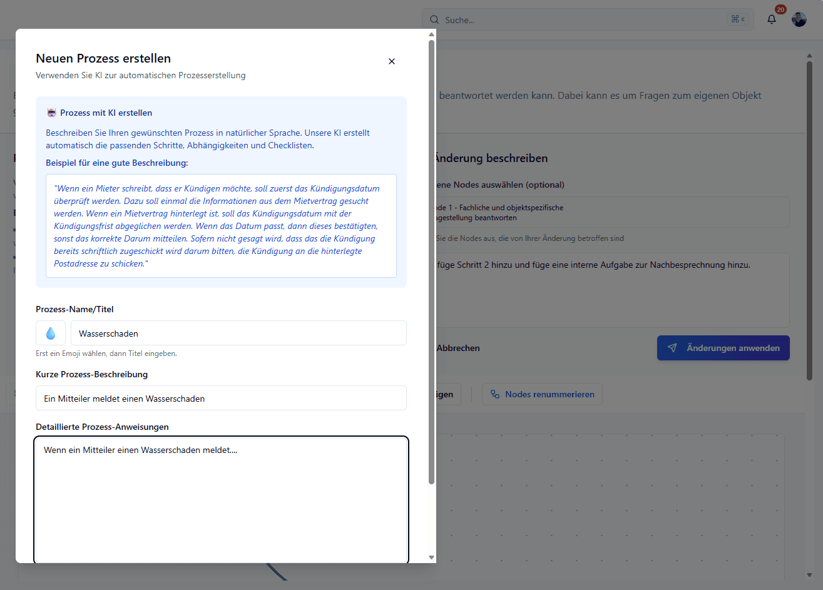Click the notification badge showing 20
823x590 pixels.
click(780, 10)
